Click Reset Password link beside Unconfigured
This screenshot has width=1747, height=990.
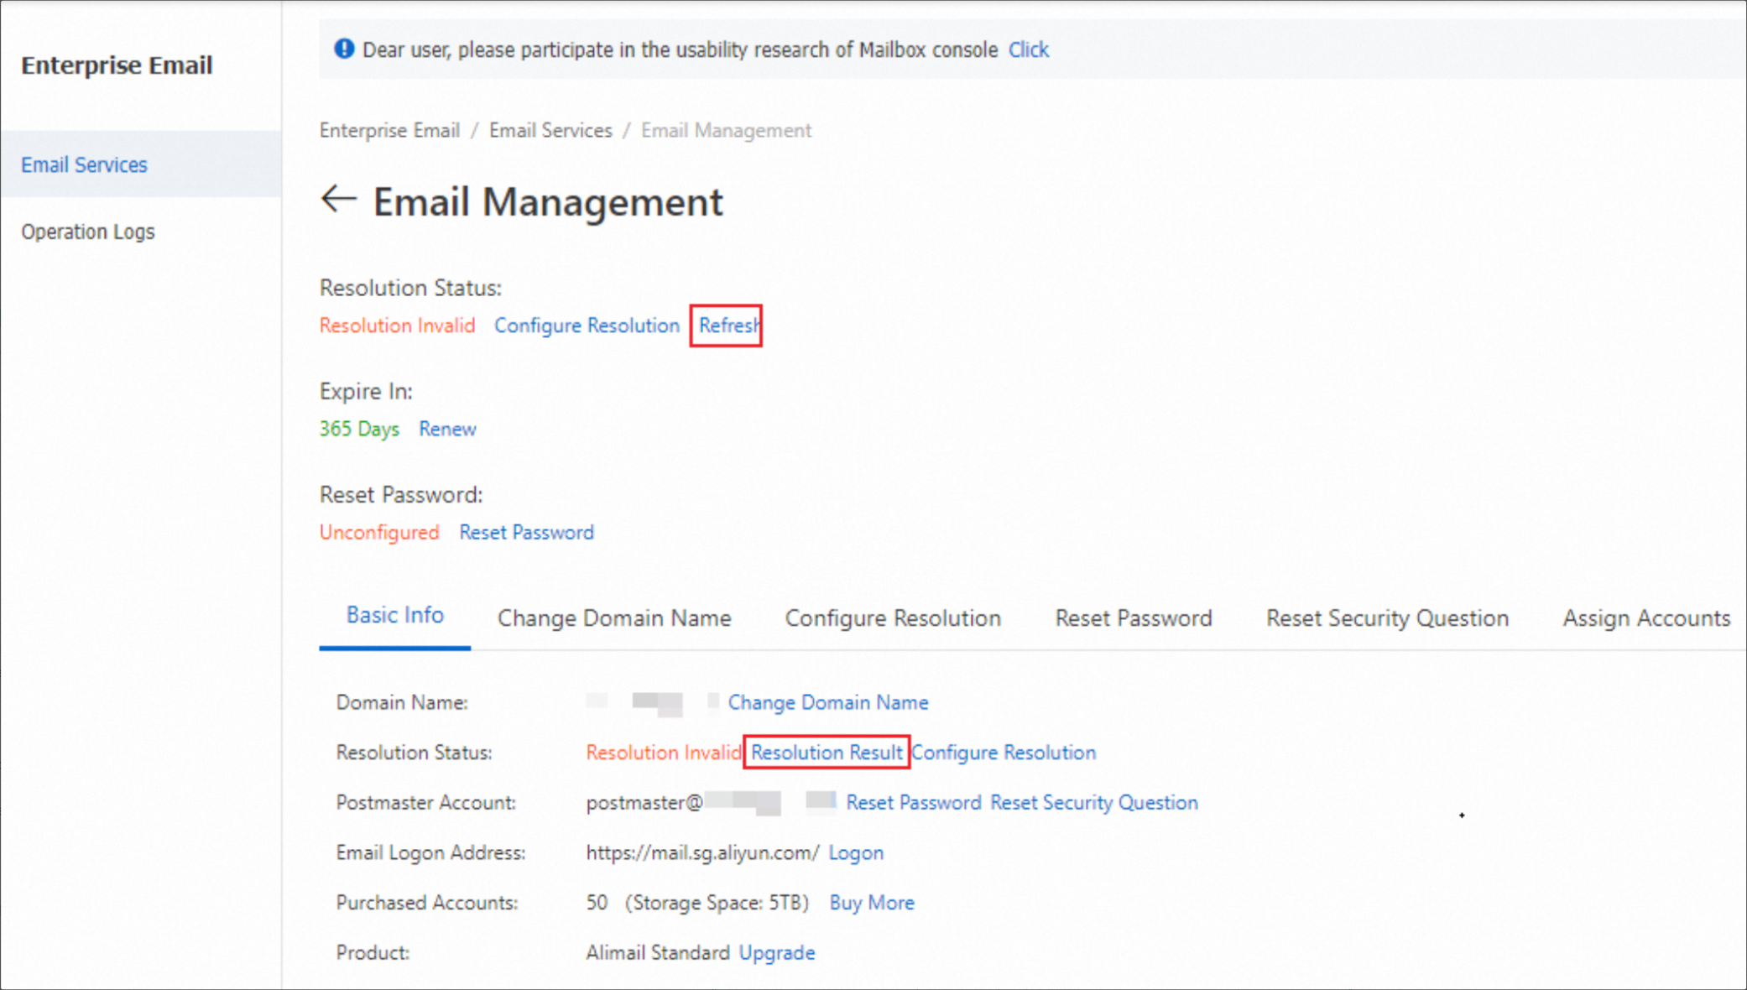526,533
